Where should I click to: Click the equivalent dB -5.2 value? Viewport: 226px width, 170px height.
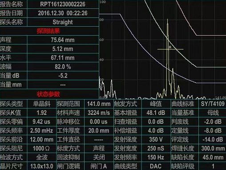coord(63,76)
